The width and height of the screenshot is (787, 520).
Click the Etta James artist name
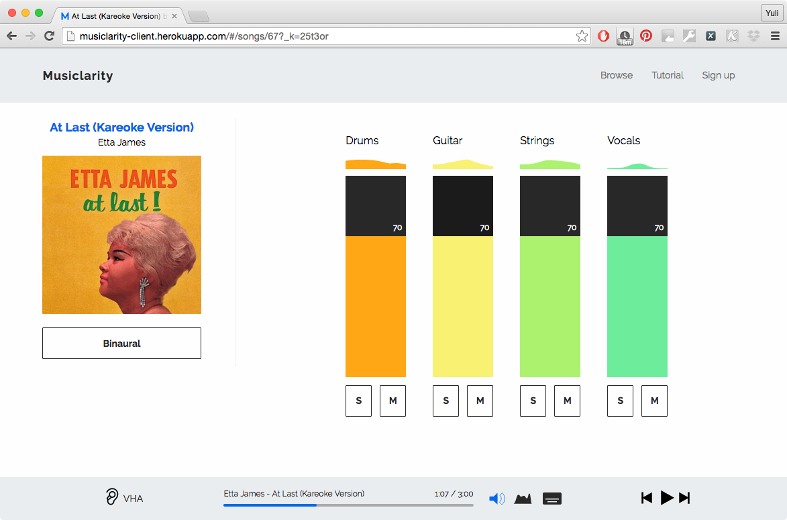(121, 142)
